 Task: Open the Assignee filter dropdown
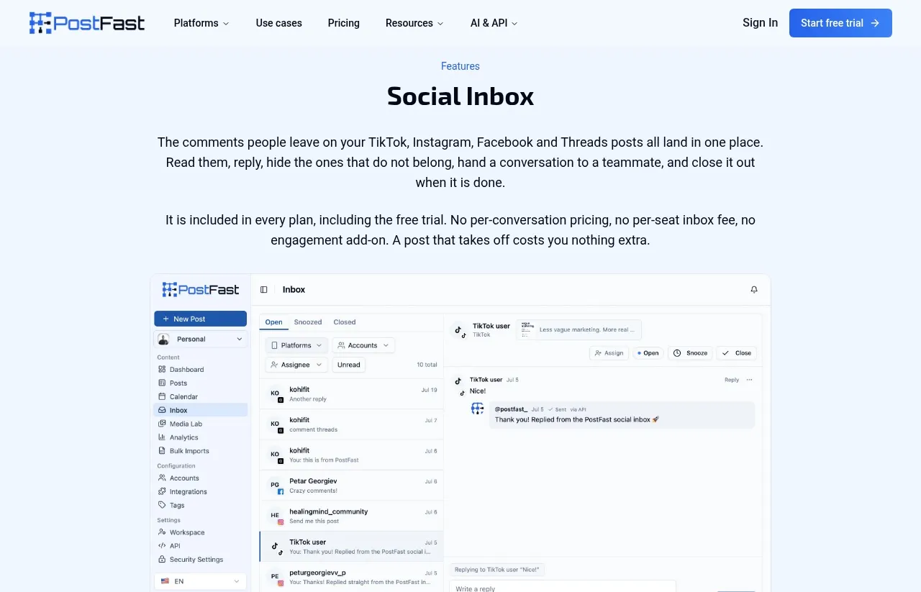(x=296, y=365)
